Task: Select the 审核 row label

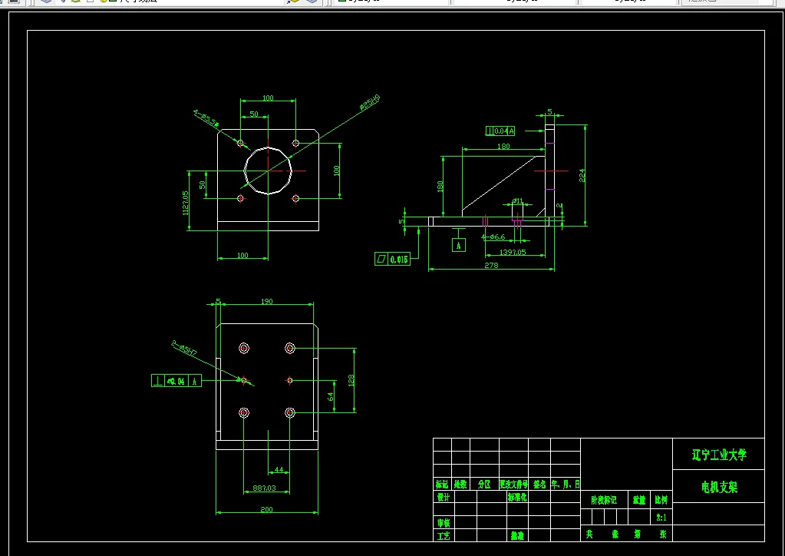Action: pos(444,523)
